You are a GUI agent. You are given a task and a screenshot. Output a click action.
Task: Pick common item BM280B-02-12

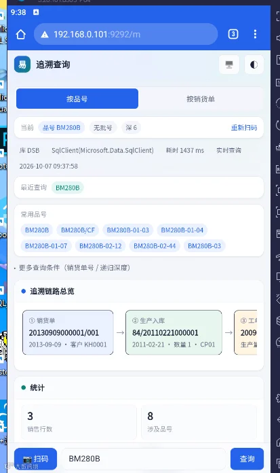[100, 246]
